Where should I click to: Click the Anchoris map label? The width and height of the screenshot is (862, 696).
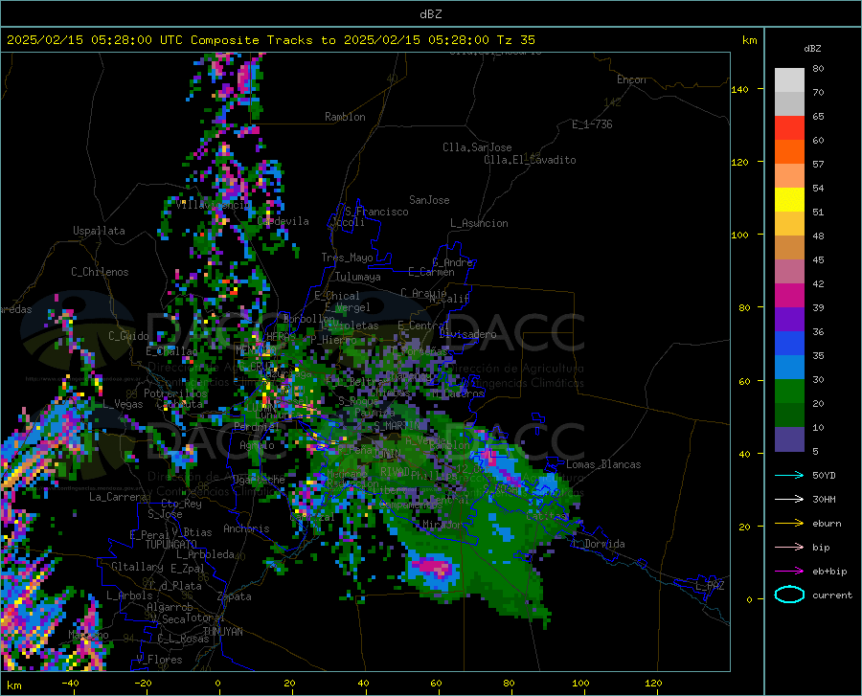point(246,528)
